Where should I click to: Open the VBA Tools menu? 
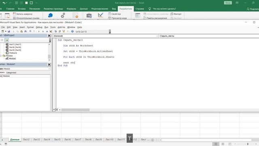click(53, 27)
